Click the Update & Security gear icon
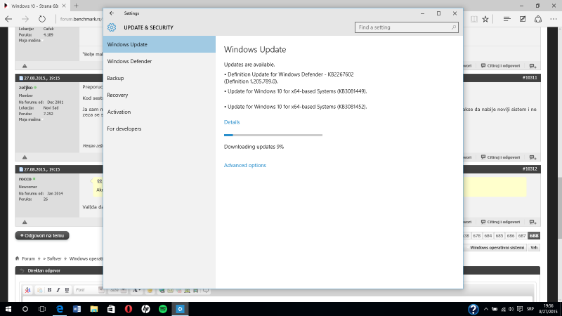This screenshot has height=316, width=562. click(x=112, y=27)
